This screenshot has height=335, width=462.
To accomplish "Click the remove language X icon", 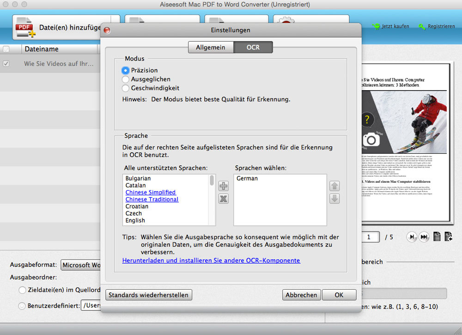I will (x=223, y=199).
